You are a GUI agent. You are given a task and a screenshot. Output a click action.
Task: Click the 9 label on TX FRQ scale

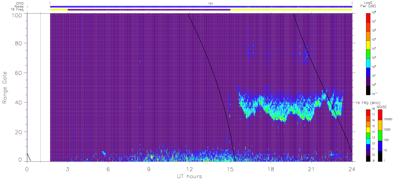point(374,160)
